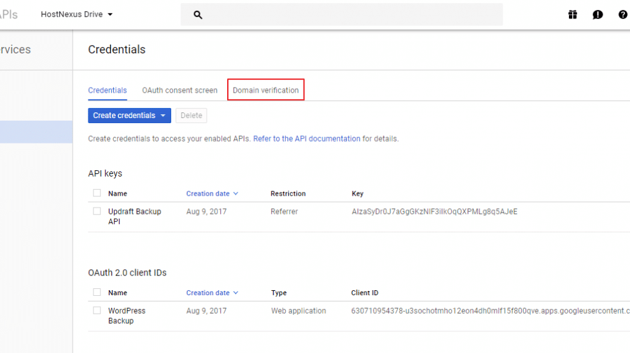Switch to the Credentials tab
The width and height of the screenshot is (630, 353).
pyautogui.click(x=108, y=91)
